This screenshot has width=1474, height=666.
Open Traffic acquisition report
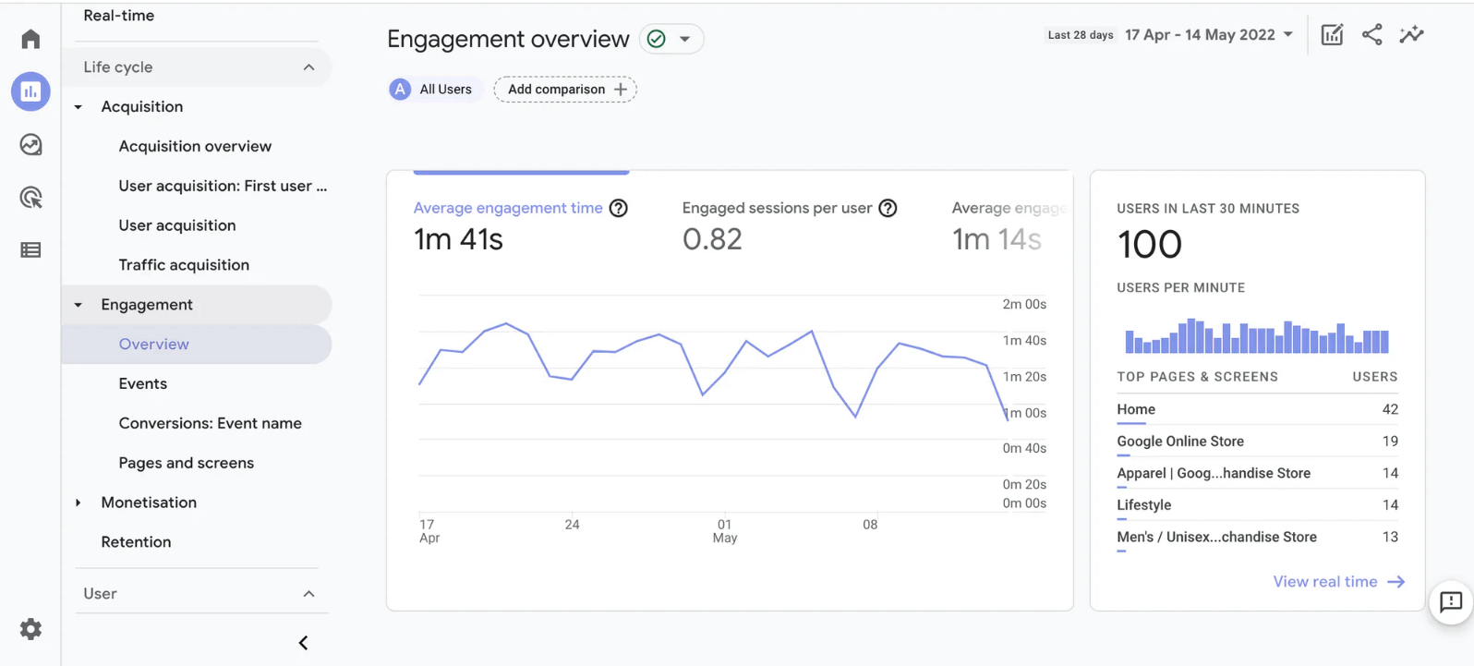[x=184, y=265]
